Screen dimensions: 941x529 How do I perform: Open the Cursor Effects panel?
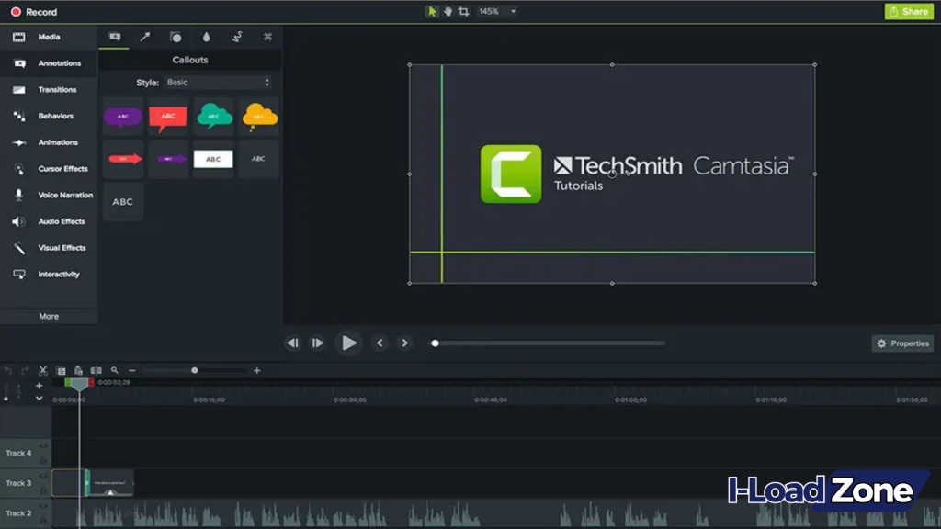tap(48, 169)
